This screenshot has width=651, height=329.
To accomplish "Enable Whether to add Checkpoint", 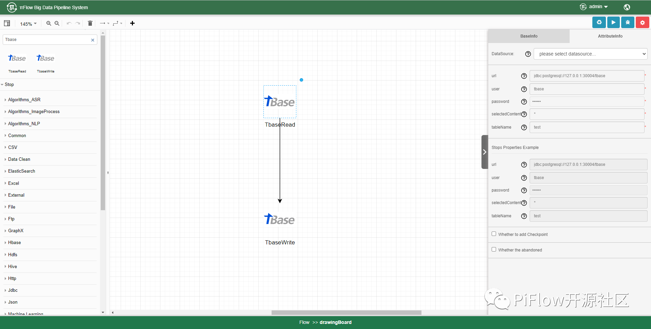I will tap(494, 234).
